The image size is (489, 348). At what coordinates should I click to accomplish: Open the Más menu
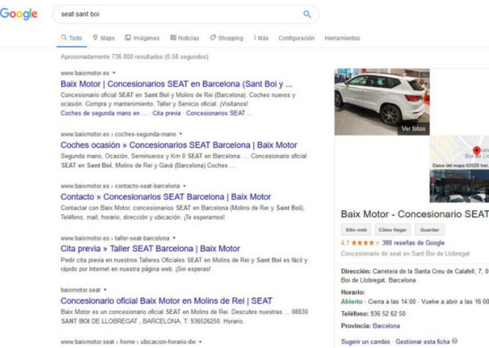pyautogui.click(x=261, y=38)
